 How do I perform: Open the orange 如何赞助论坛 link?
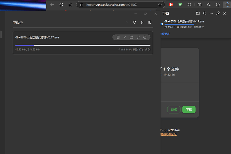pos(168,134)
